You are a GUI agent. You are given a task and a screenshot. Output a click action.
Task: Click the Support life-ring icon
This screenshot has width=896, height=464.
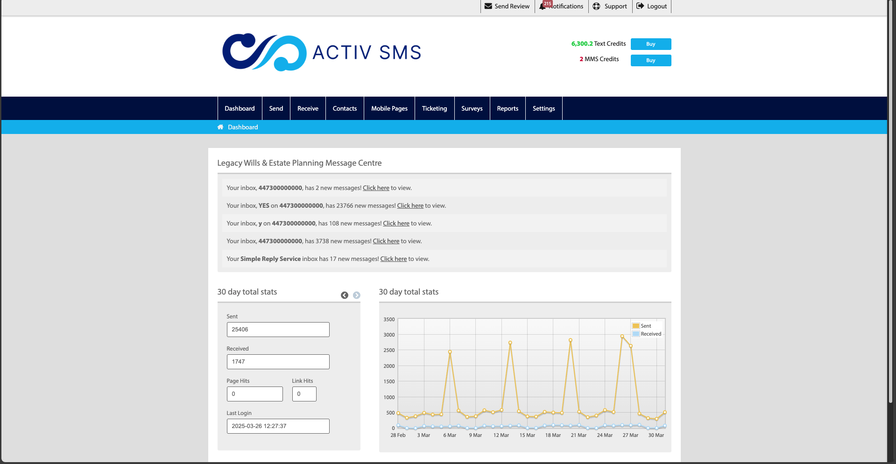click(596, 6)
